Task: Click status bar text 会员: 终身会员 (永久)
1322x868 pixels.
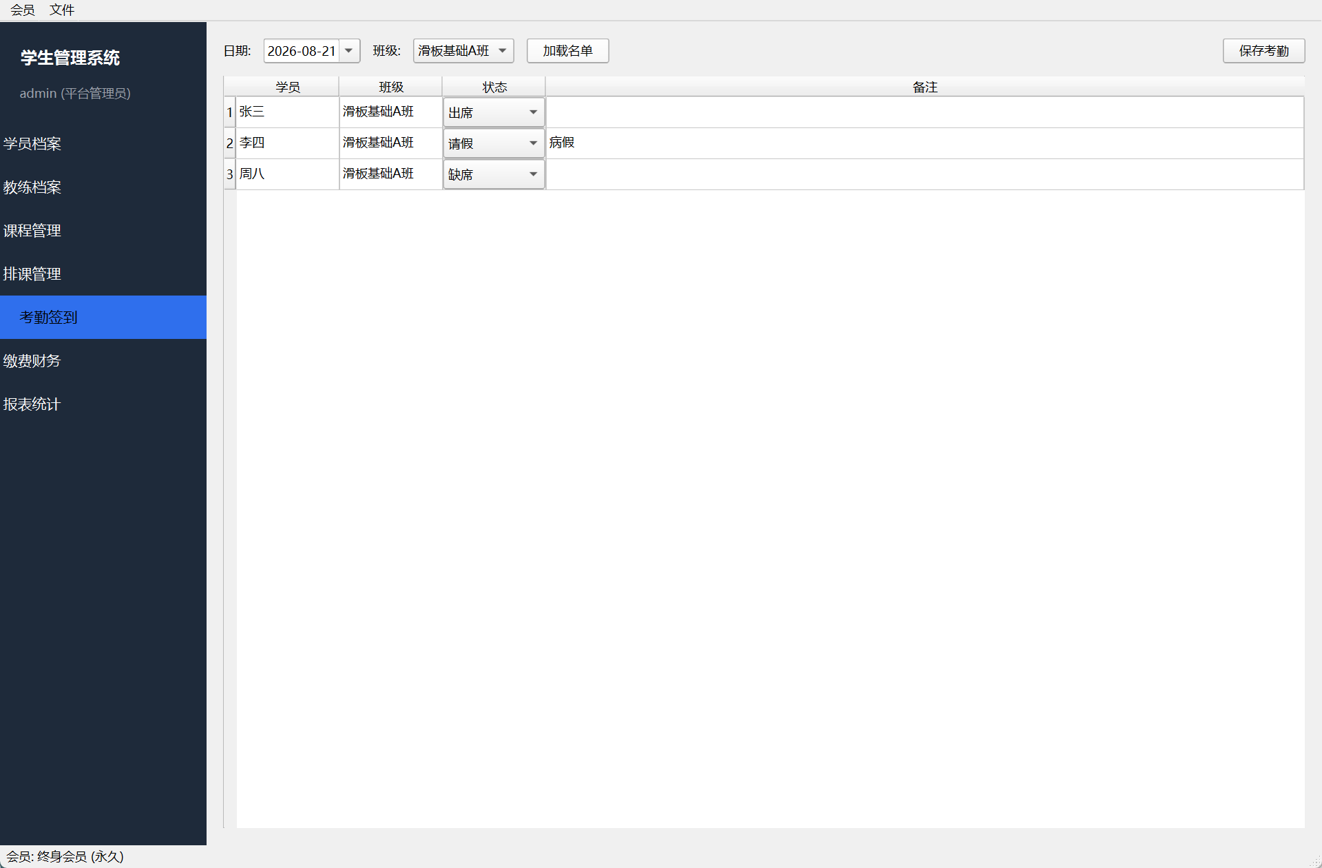Action: point(65,856)
